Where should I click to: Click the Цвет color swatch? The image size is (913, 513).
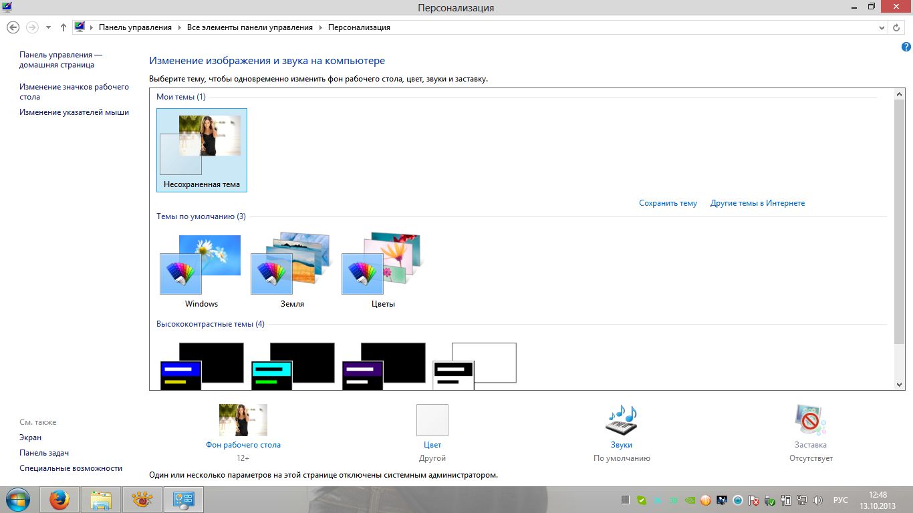pos(432,421)
